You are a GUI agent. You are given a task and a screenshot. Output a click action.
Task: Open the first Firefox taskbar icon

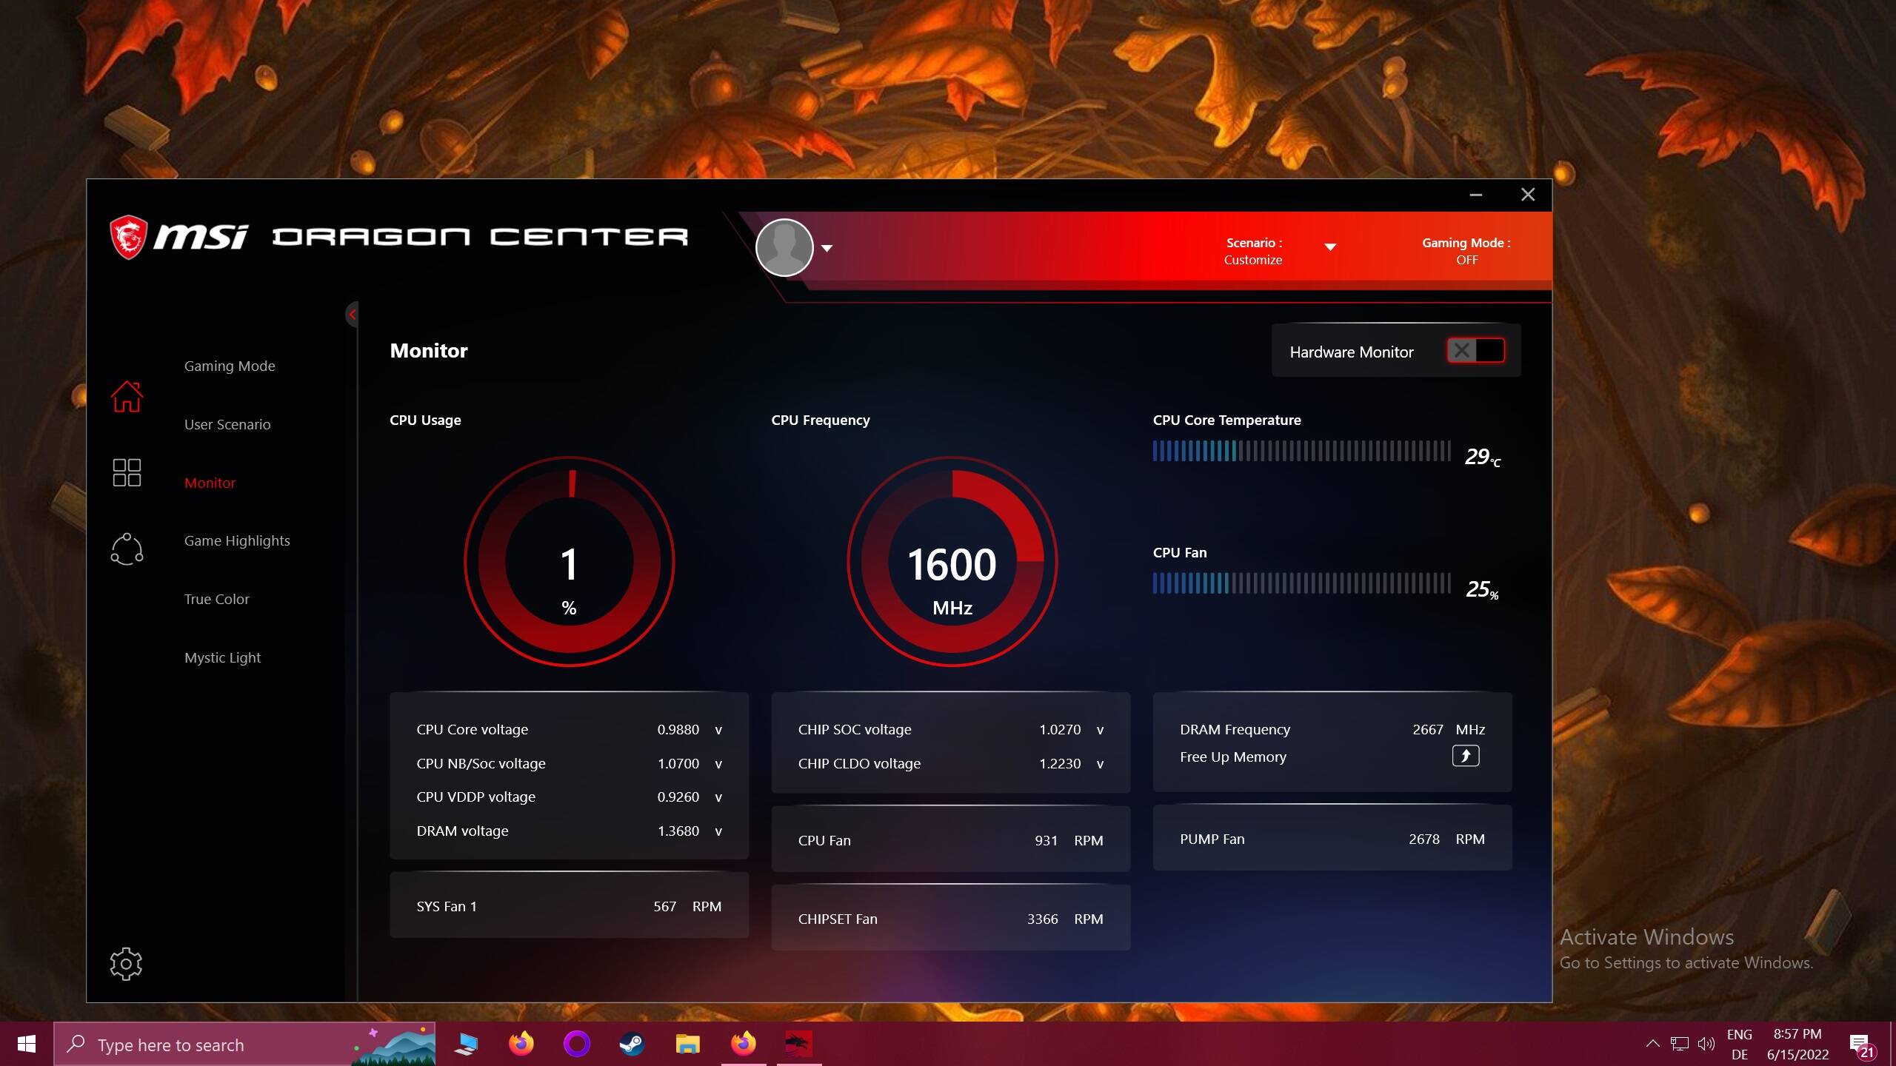tap(521, 1044)
